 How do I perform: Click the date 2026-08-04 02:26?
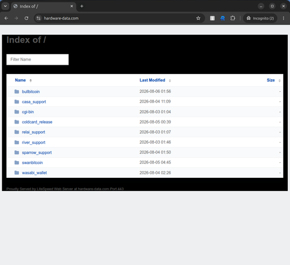[x=155, y=173]
